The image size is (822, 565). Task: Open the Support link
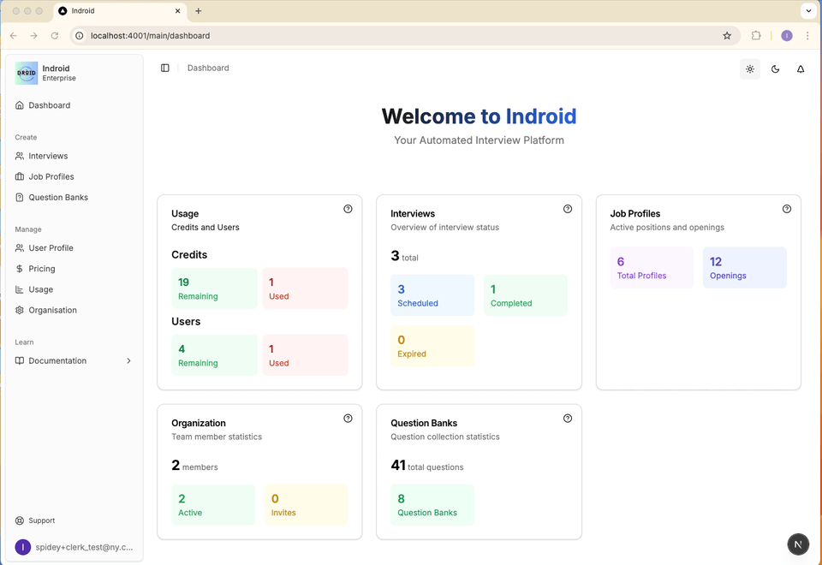click(x=41, y=520)
